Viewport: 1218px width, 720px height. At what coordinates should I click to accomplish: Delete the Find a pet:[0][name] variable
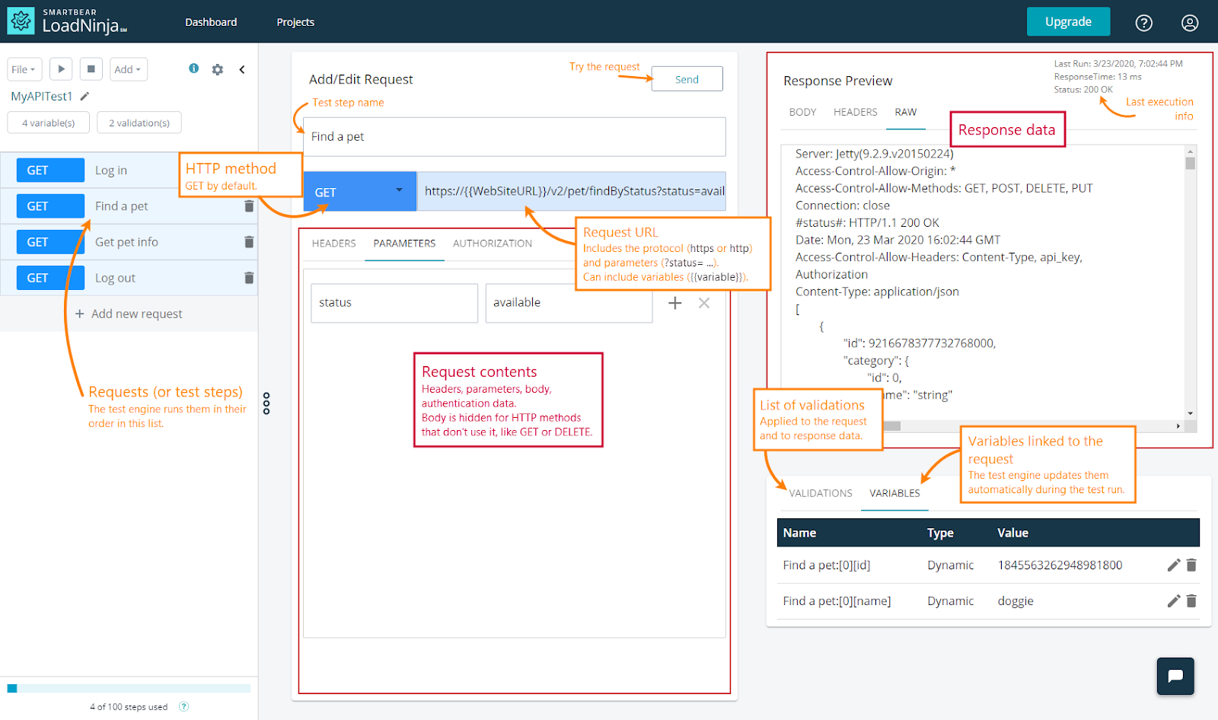pos(1191,601)
